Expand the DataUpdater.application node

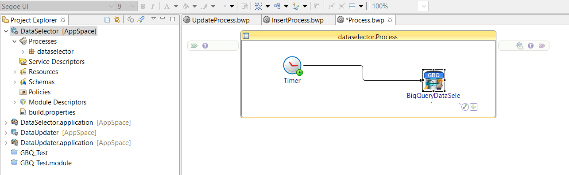6,143
